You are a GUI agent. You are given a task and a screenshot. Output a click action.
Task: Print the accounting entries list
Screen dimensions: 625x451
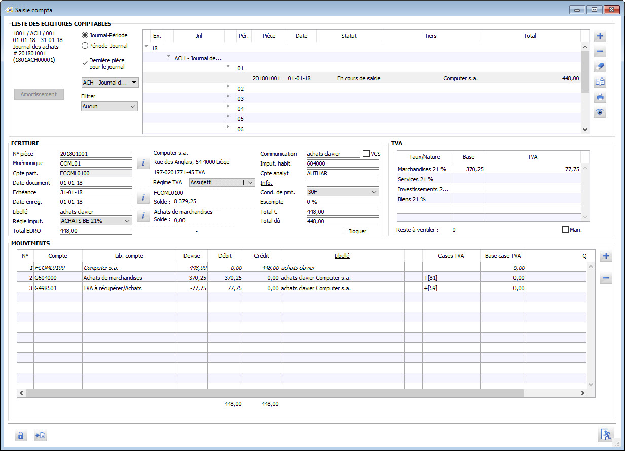(600, 97)
